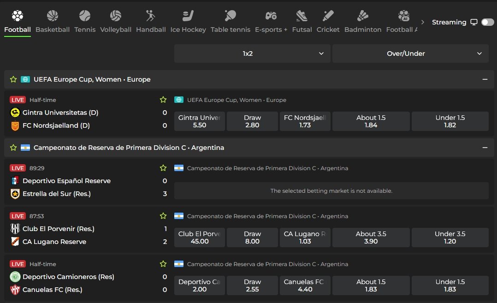Star the Club El Porvenir match
Screen dimensions: 497x303
pyautogui.click(x=163, y=216)
